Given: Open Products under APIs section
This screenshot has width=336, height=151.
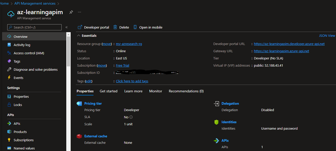Looking at the screenshot, I should click(x=20, y=132).
